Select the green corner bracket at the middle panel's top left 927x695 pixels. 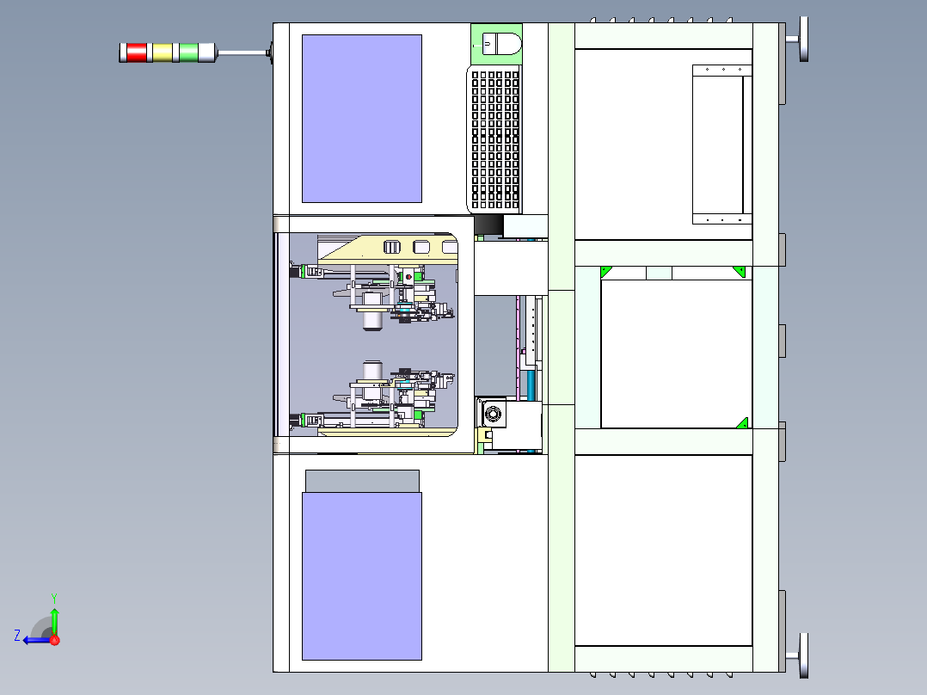(x=606, y=272)
